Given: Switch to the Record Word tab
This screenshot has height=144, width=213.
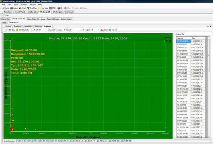Looking at the screenshot, I should pyautogui.click(x=19, y=12).
